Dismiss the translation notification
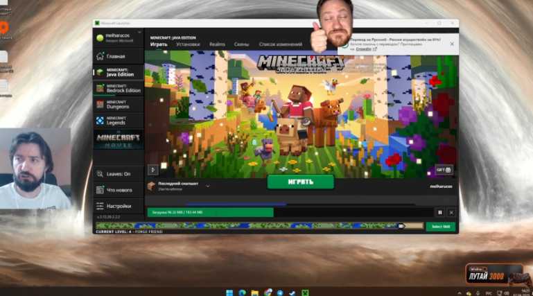Screen dimensions: 533x296 tap(452, 44)
